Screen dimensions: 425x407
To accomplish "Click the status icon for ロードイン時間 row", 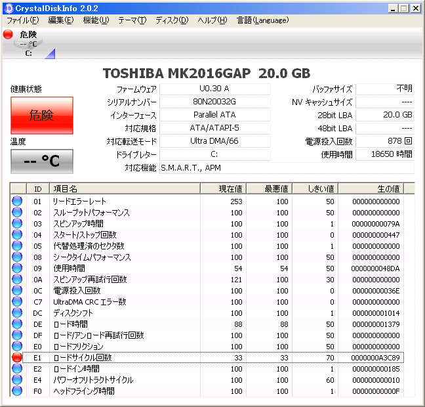I will click(17, 368).
